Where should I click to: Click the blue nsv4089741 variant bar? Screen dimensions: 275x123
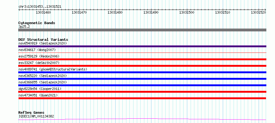click(x=142, y=72)
